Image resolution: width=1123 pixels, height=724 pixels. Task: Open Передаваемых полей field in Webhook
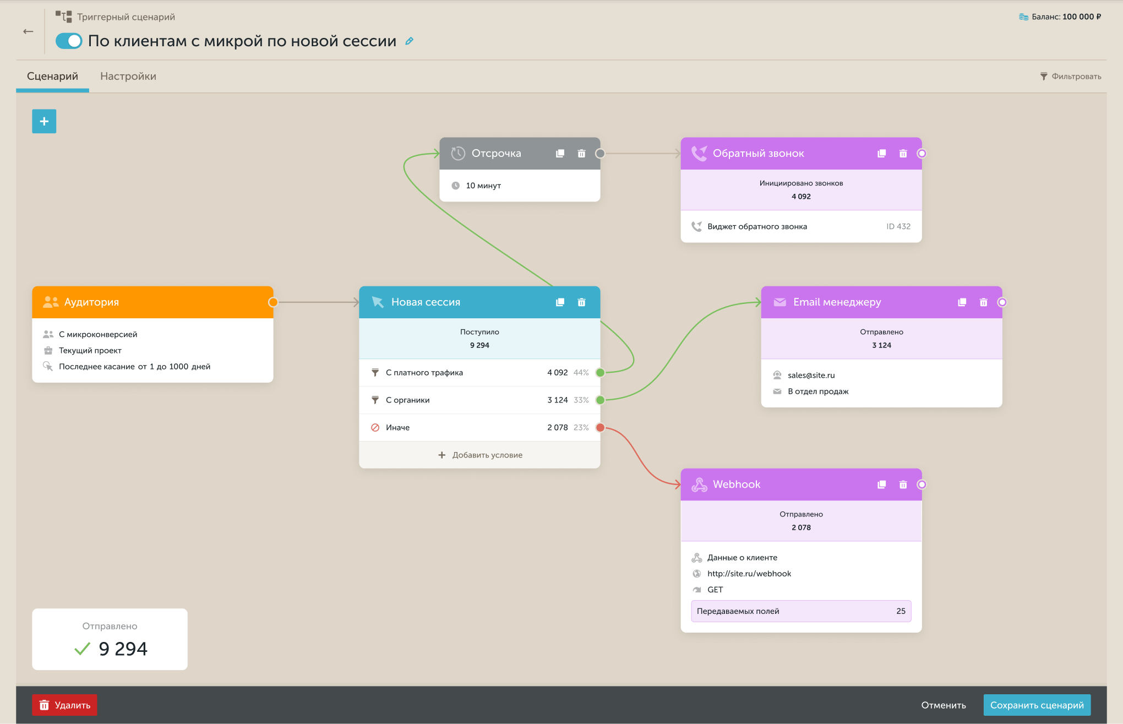[x=801, y=611]
